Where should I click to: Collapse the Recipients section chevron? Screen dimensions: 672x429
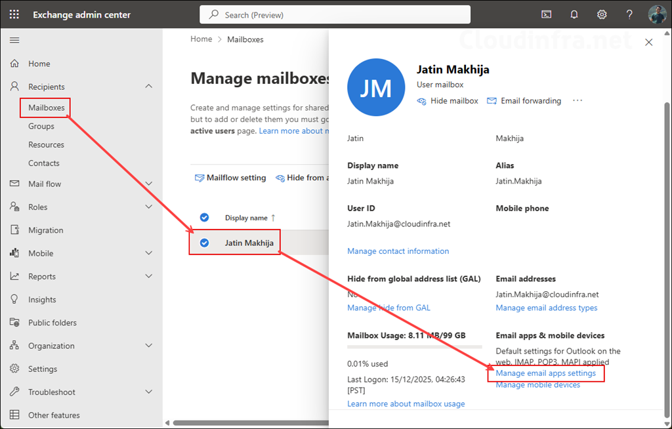click(x=149, y=86)
